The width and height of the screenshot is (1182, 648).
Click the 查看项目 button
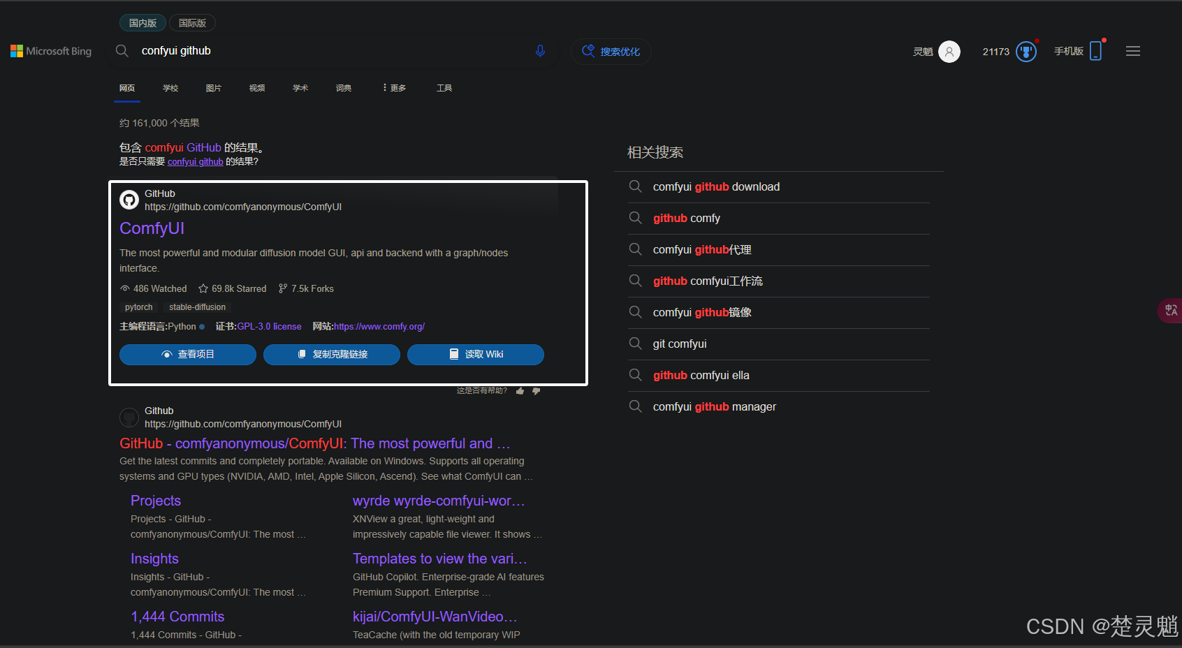188,355
